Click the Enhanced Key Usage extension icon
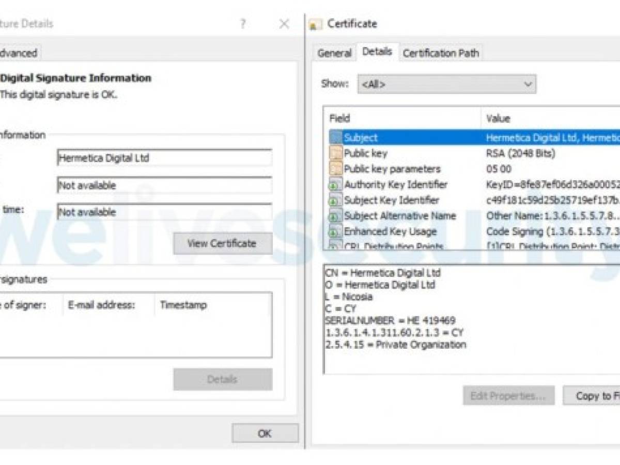The image size is (620, 465). point(336,231)
